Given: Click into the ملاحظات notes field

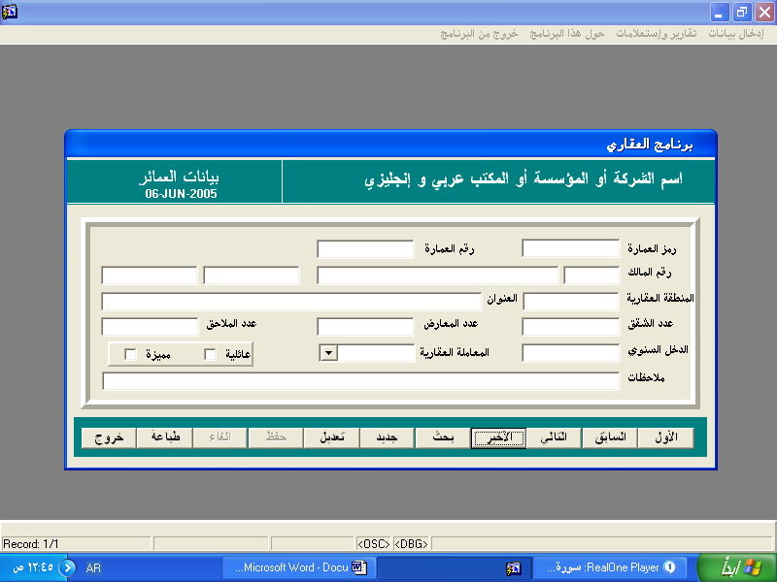Looking at the screenshot, I should point(360,381).
